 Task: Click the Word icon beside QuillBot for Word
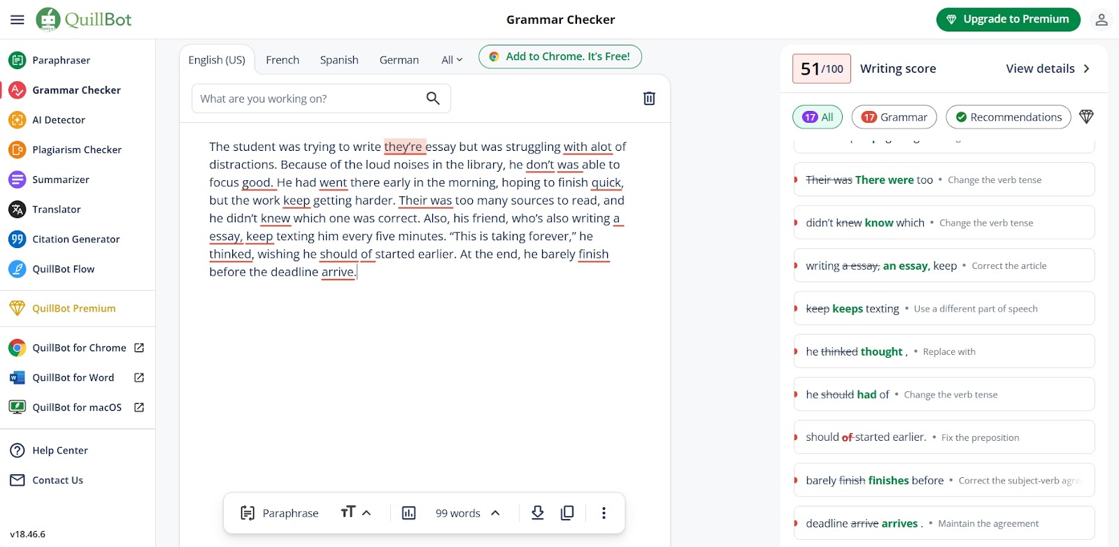[x=17, y=378]
